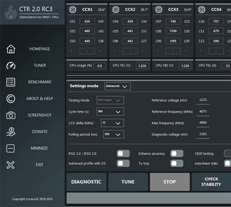Start the DIAGNOSTIC button
Image resolution: width=231 pixels, height=207 pixels.
pos(86,182)
